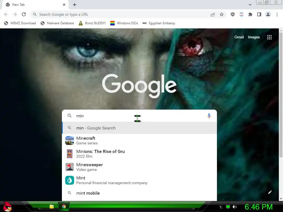This screenshot has height=212, width=283.
Task: Customize page with the pencil icon
Action: [270, 192]
